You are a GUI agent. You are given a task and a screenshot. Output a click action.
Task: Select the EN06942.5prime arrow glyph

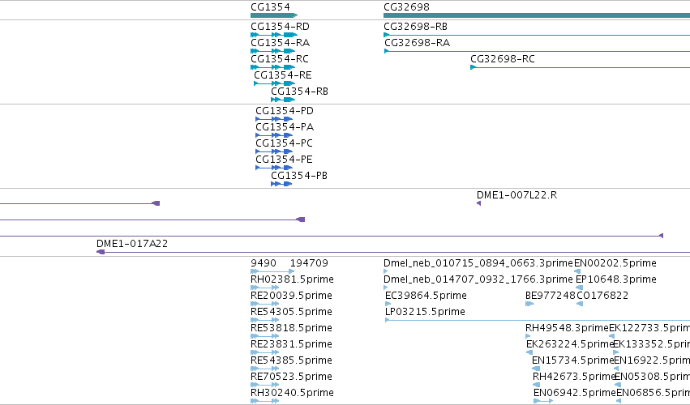pyautogui.click(x=543, y=401)
